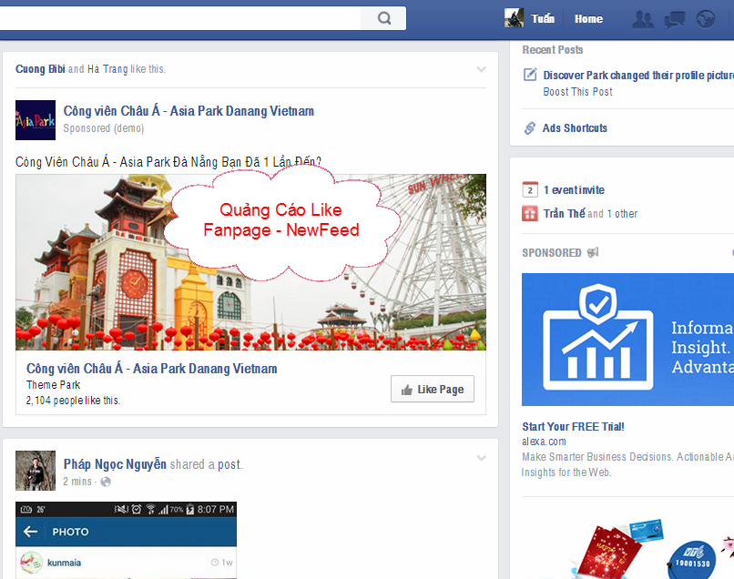The image size is (734, 579).
Task: Click the public globe icon under 2 mins
Action: (106, 482)
